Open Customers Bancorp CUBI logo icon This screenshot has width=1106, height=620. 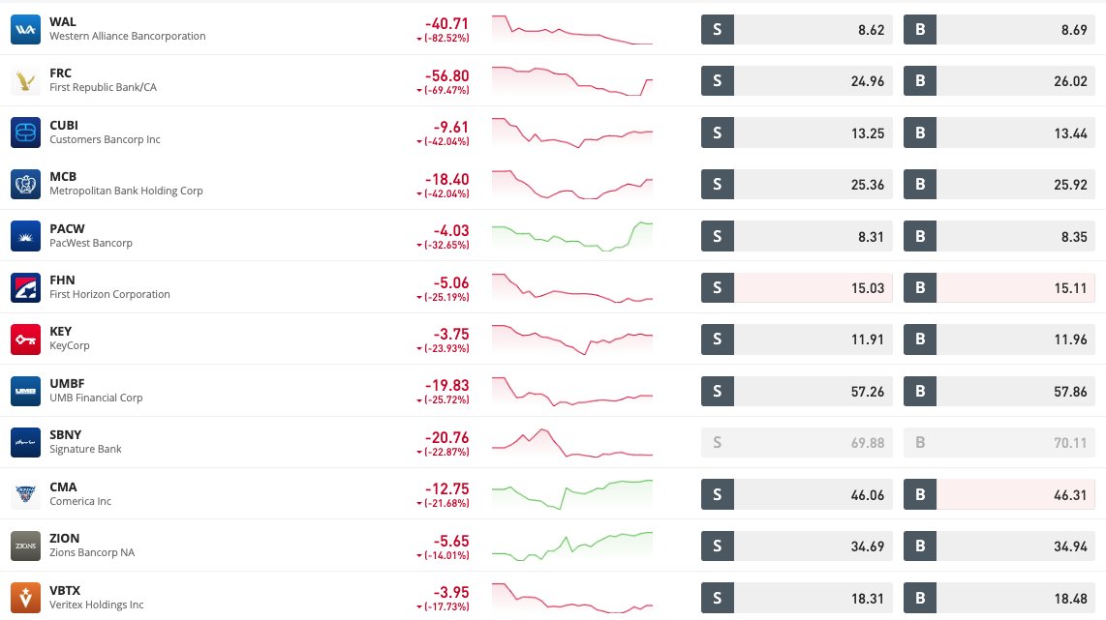click(25, 133)
